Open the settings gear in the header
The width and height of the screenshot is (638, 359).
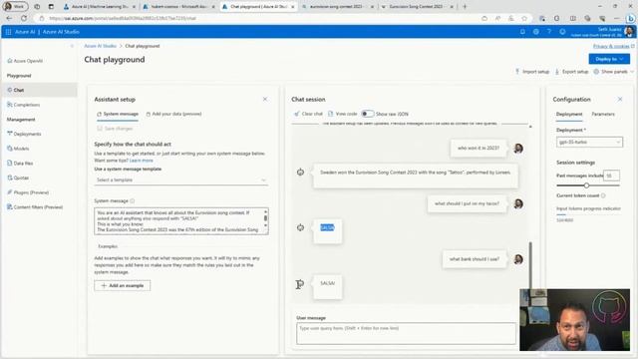536,32
